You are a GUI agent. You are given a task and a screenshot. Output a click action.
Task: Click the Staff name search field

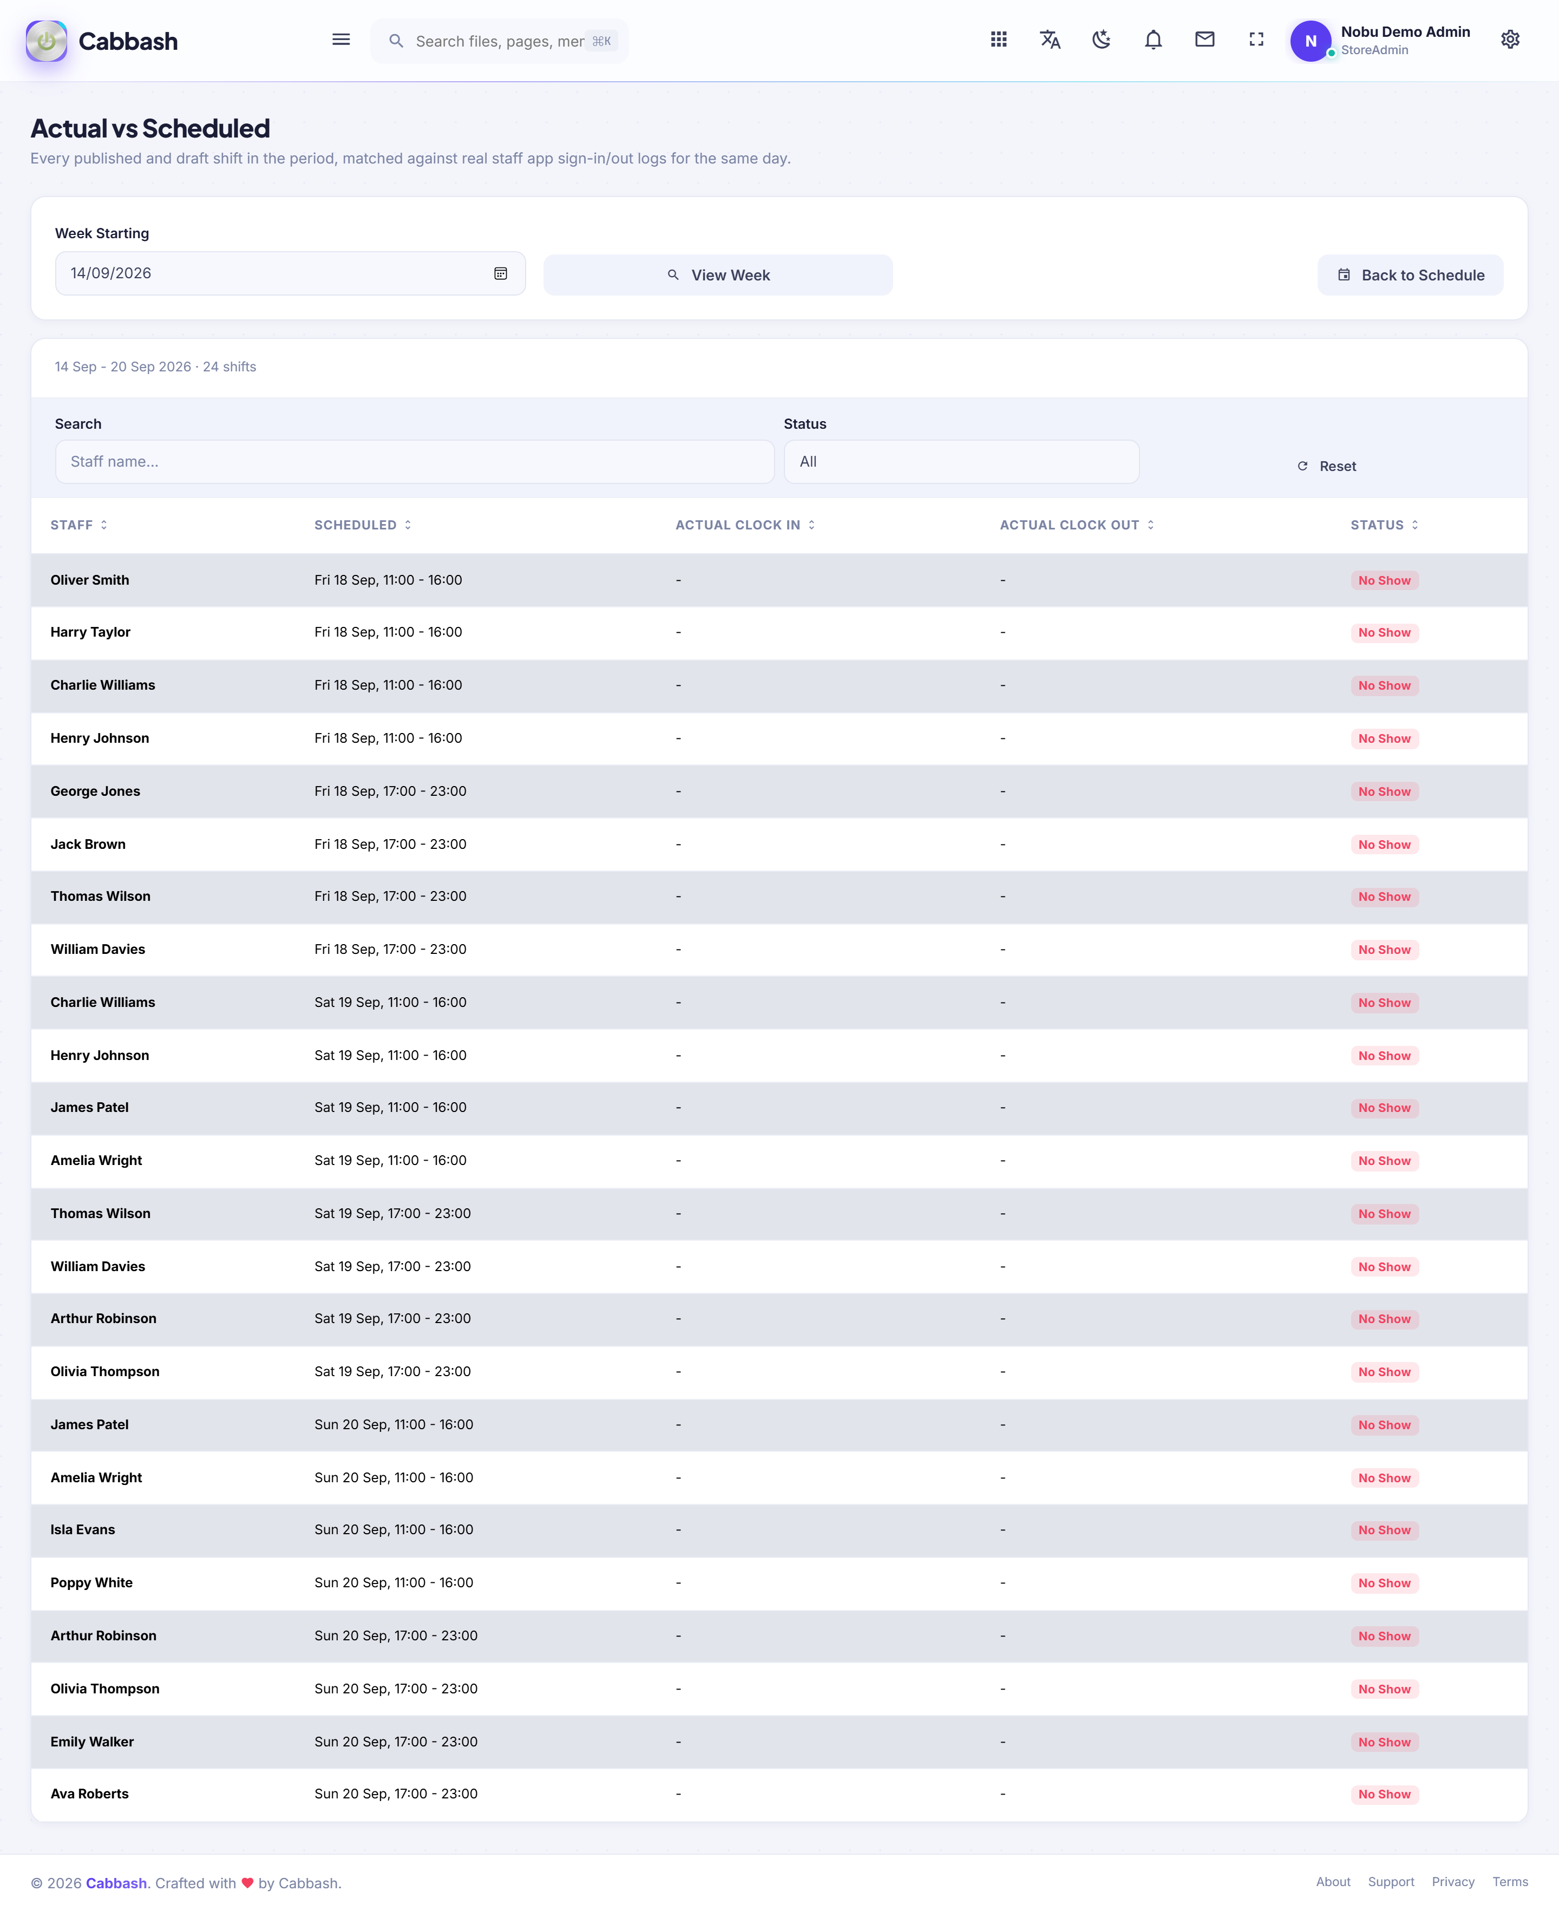pyautogui.click(x=415, y=462)
